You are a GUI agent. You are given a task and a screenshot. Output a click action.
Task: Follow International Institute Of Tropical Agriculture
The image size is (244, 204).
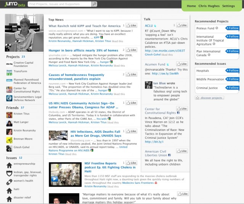tap(232, 37)
